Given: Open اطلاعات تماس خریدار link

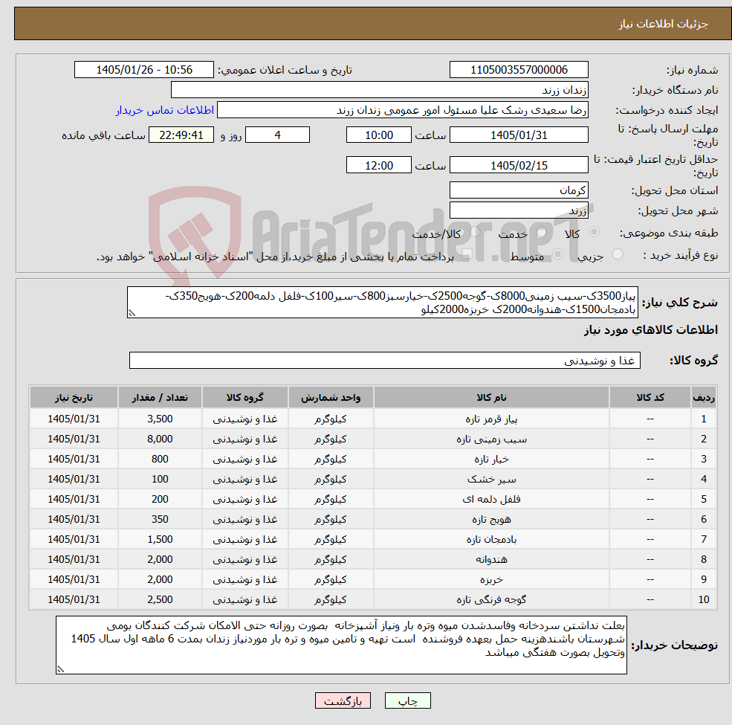Looking at the screenshot, I should [165, 110].
